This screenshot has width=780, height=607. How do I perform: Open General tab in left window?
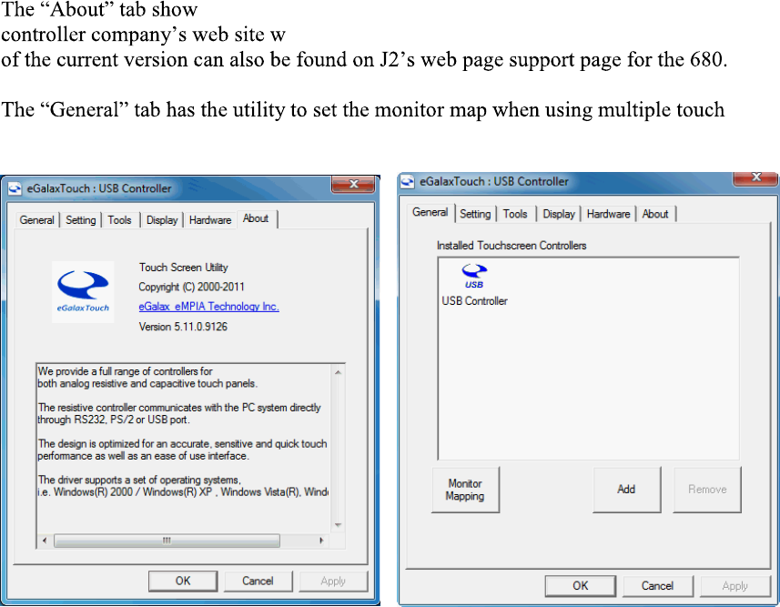pos(36,220)
